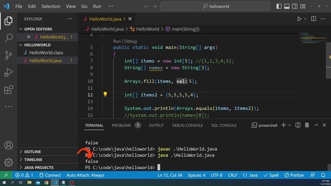Image resolution: width=331 pixels, height=186 pixels.
Task: Show more menu bar items ellipsis
Action: point(111,6)
